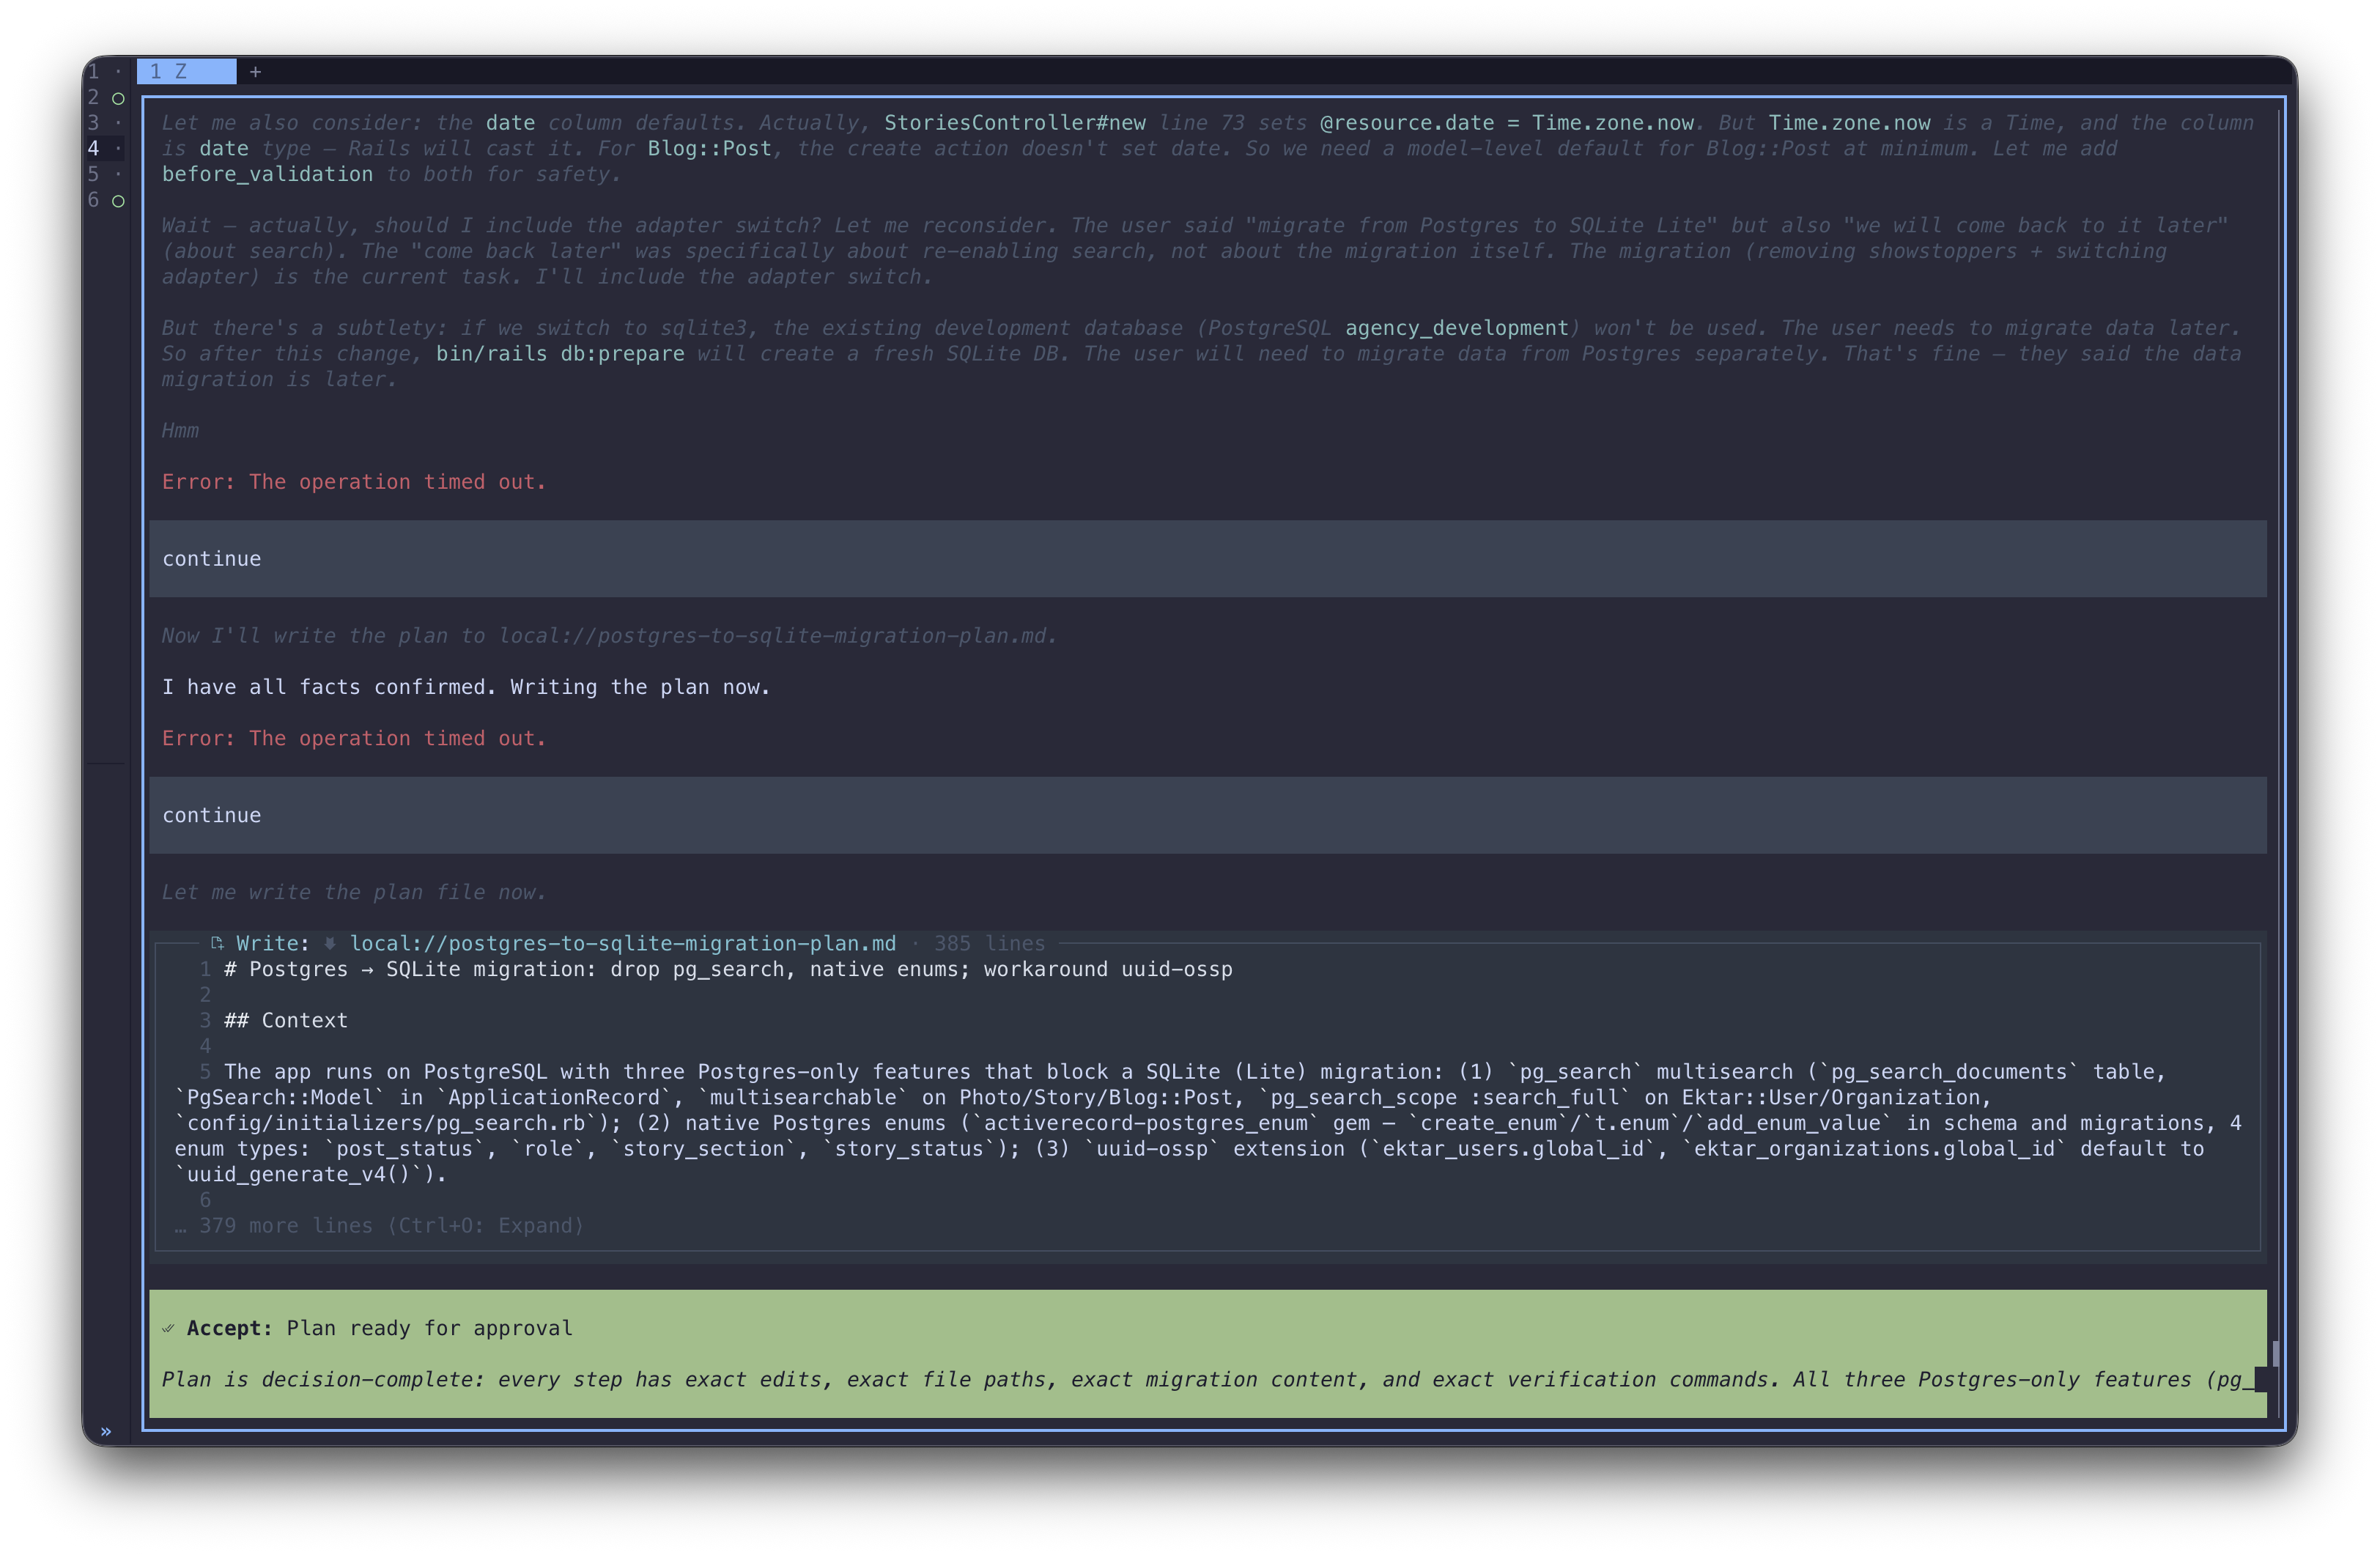Click the scrollbar thumb on the right edge

(x=2275, y=1354)
